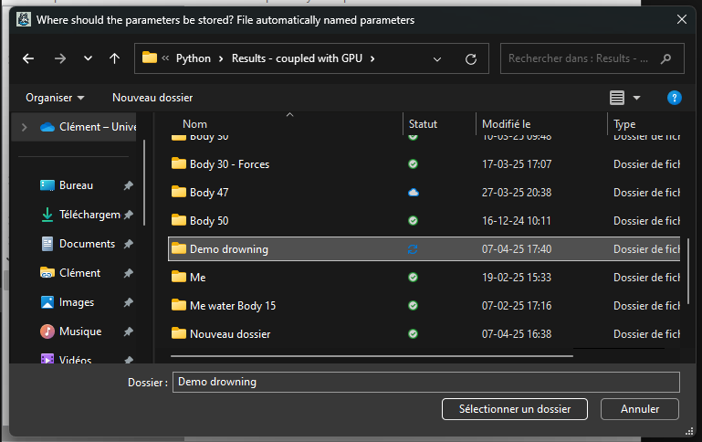The height and width of the screenshot is (442, 702).
Task: Open the Organiser menu
Action: pyautogui.click(x=55, y=98)
